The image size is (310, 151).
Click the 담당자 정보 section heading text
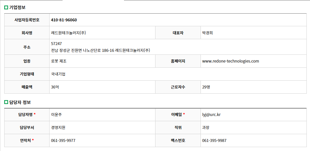click(20, 102)
